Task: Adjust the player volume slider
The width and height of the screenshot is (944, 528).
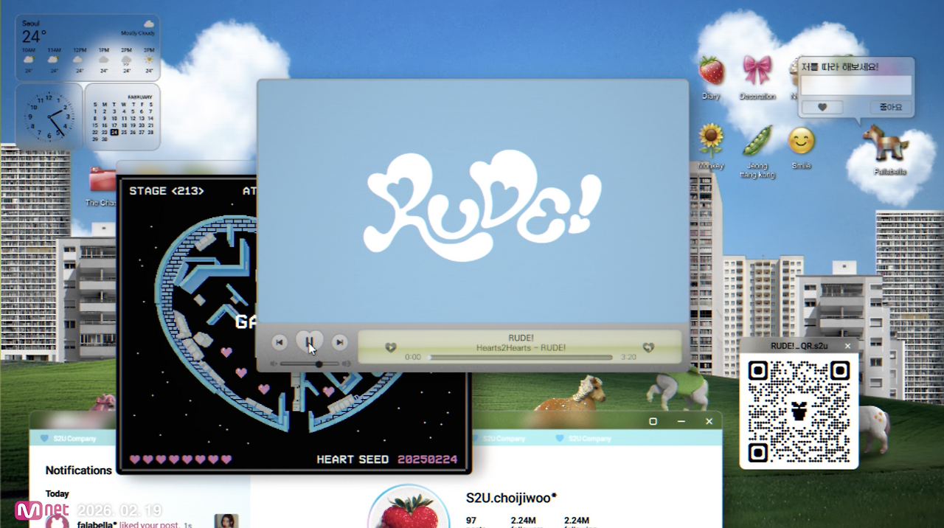Action: point(310,364)
